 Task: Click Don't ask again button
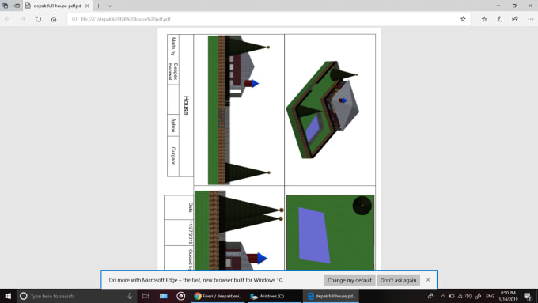click(398, 280)
